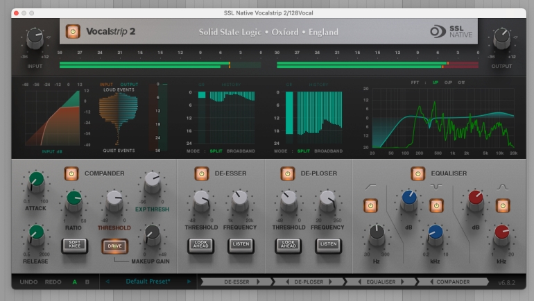Toggle the Vocalstrip 2 main power button
534x301 pixels.
pyautogui.click(x=73, y=32)
